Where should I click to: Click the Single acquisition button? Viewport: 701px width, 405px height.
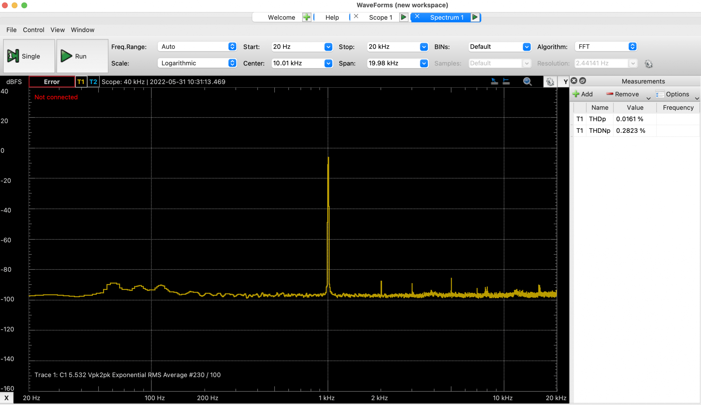pos(29,56)
